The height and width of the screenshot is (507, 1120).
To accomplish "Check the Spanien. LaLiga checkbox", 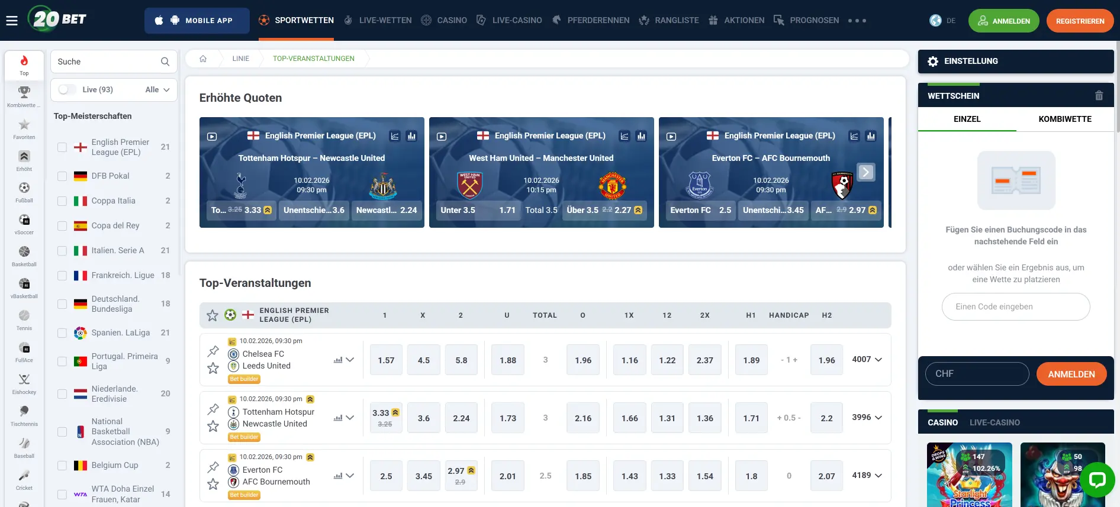I will (62, 333).
